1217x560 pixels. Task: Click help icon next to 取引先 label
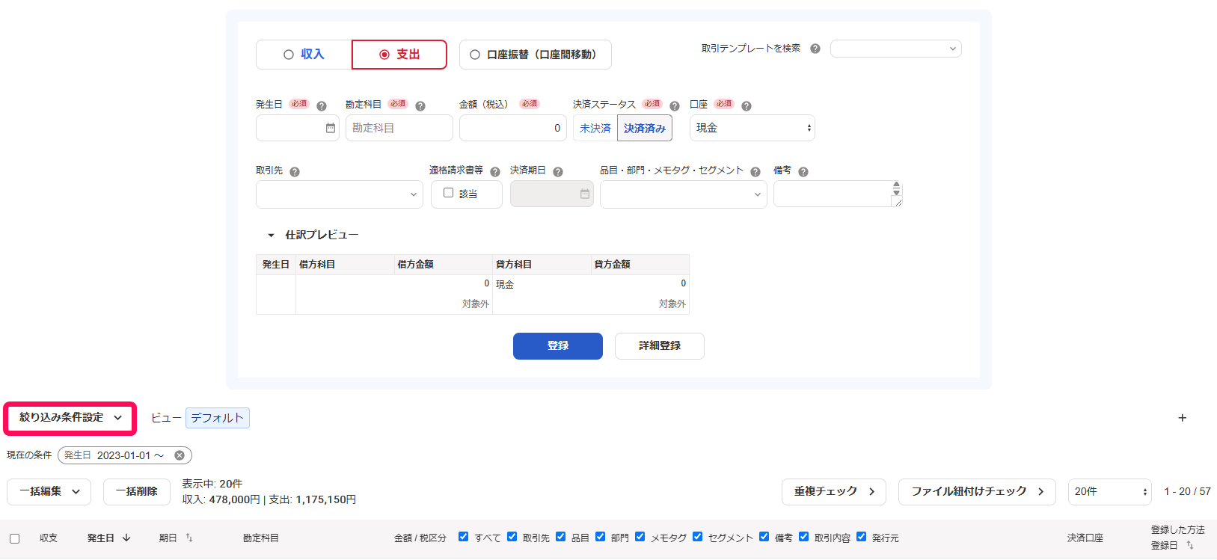pos(295,171)
